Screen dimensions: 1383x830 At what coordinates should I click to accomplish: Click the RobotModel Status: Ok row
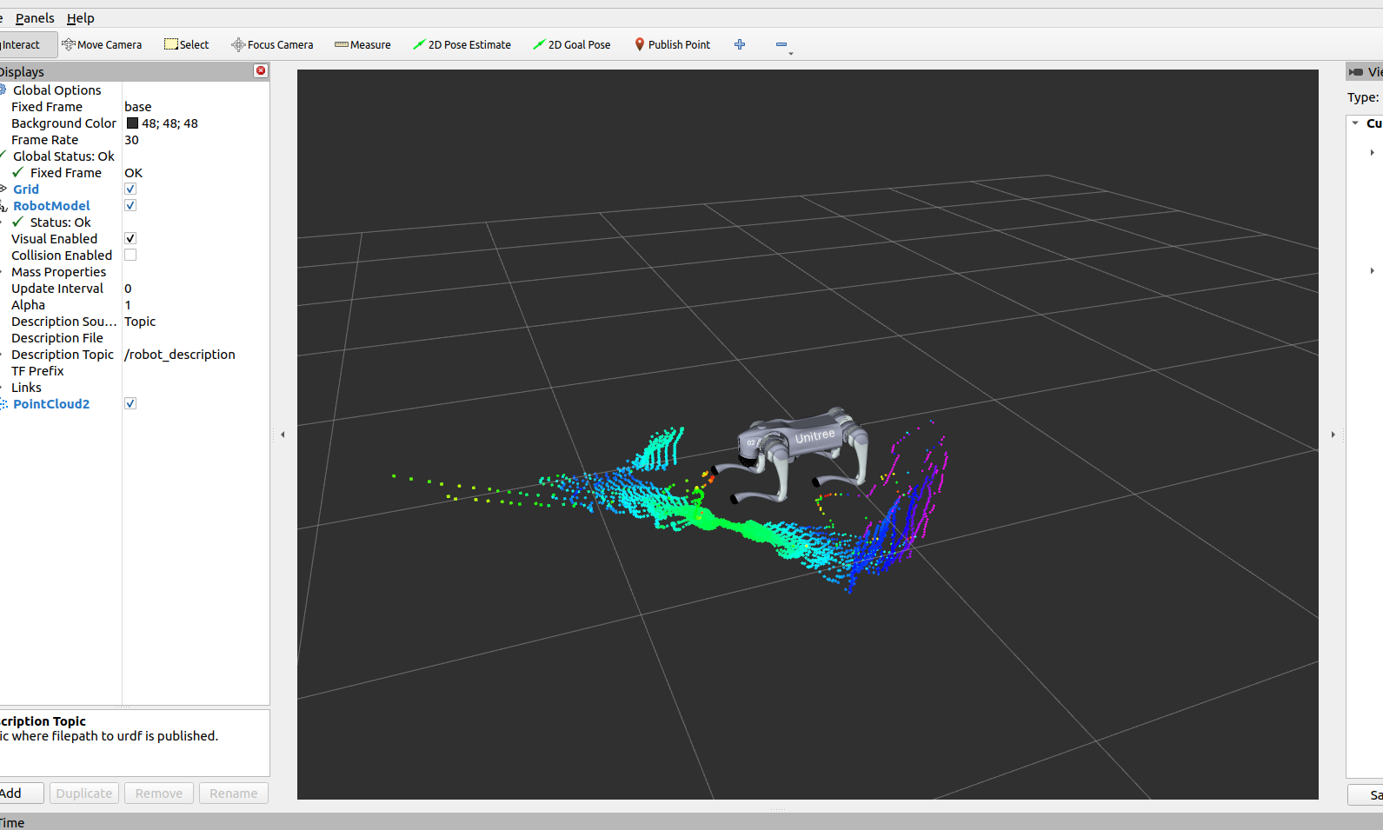60,222
